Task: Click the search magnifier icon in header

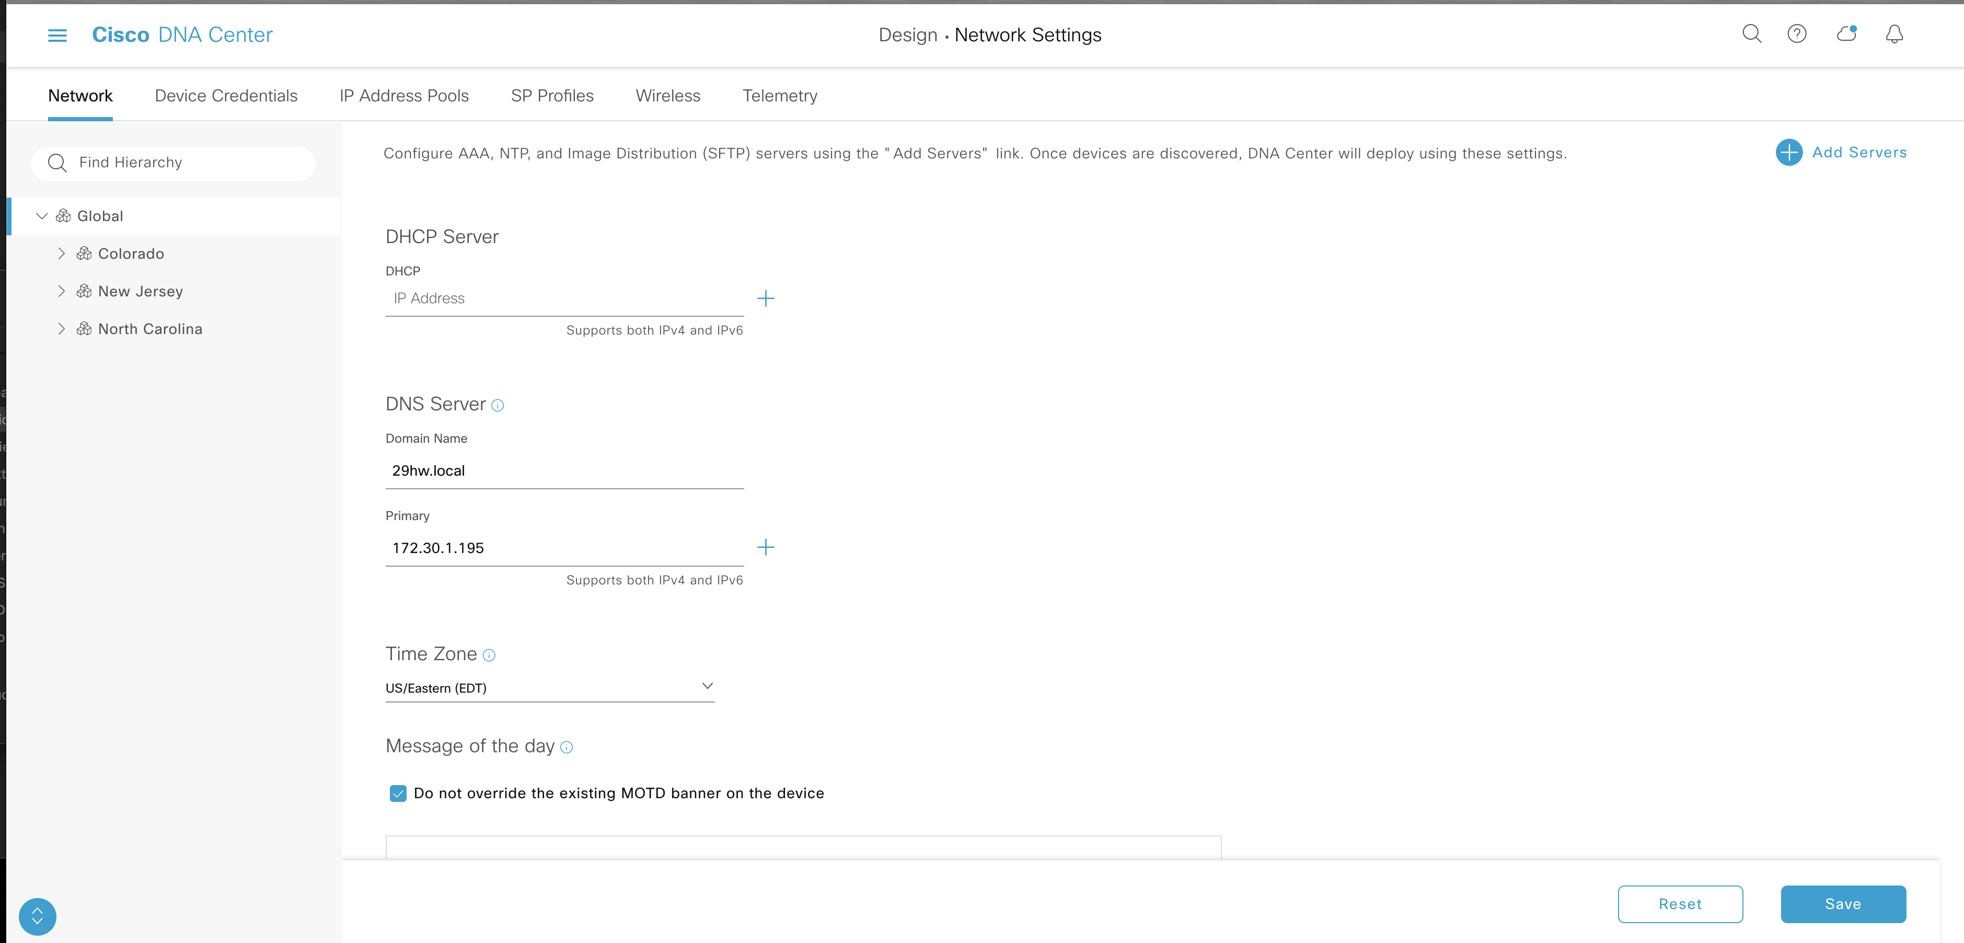Action: pos(1751,33)
